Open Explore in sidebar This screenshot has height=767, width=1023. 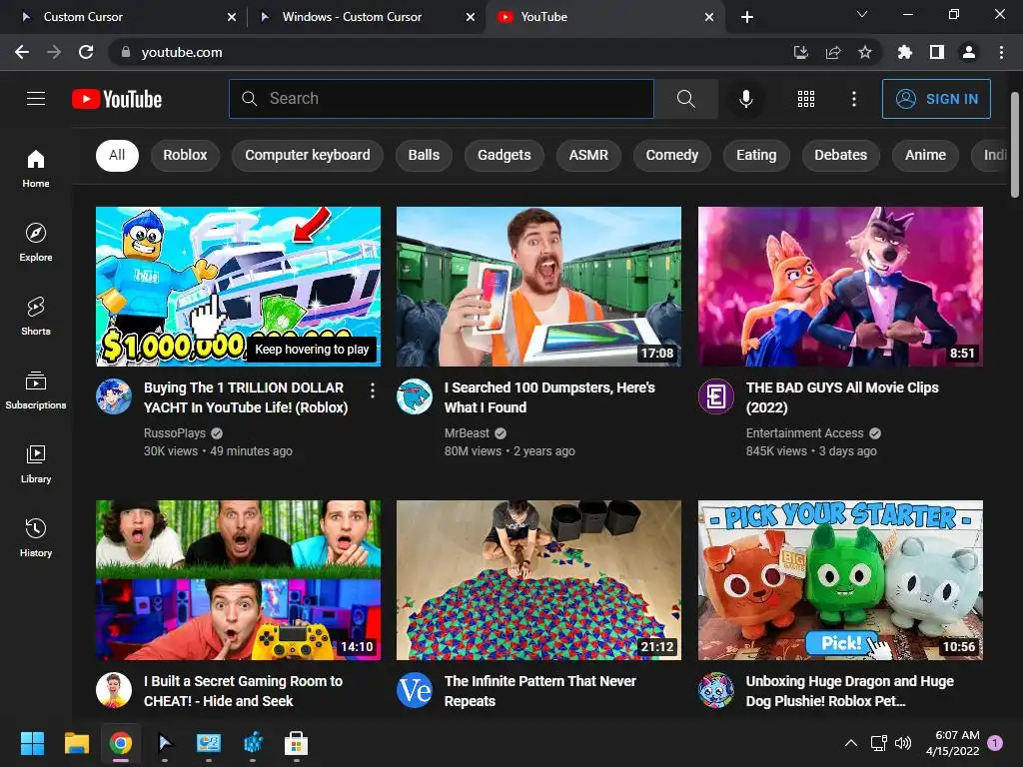(x=36, y=243)
